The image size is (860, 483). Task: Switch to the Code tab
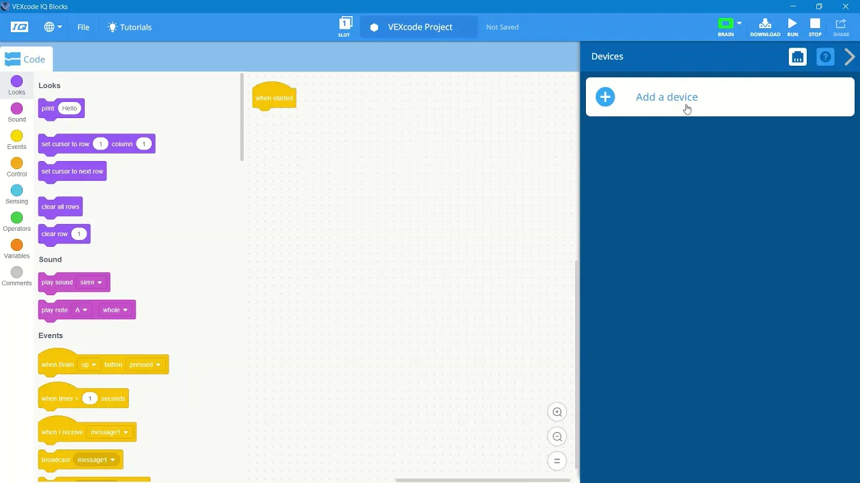[x=25, y=59]
